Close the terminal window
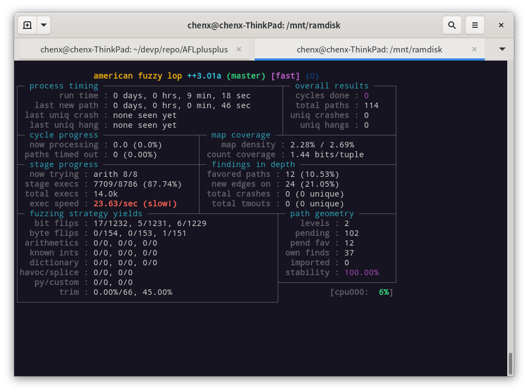This screenshot has height=392, width=528. pyautogui.click(x=501, y=25)
